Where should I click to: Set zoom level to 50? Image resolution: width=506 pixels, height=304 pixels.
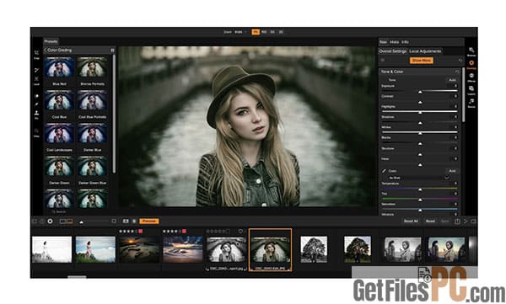click(x=272, y=32)
